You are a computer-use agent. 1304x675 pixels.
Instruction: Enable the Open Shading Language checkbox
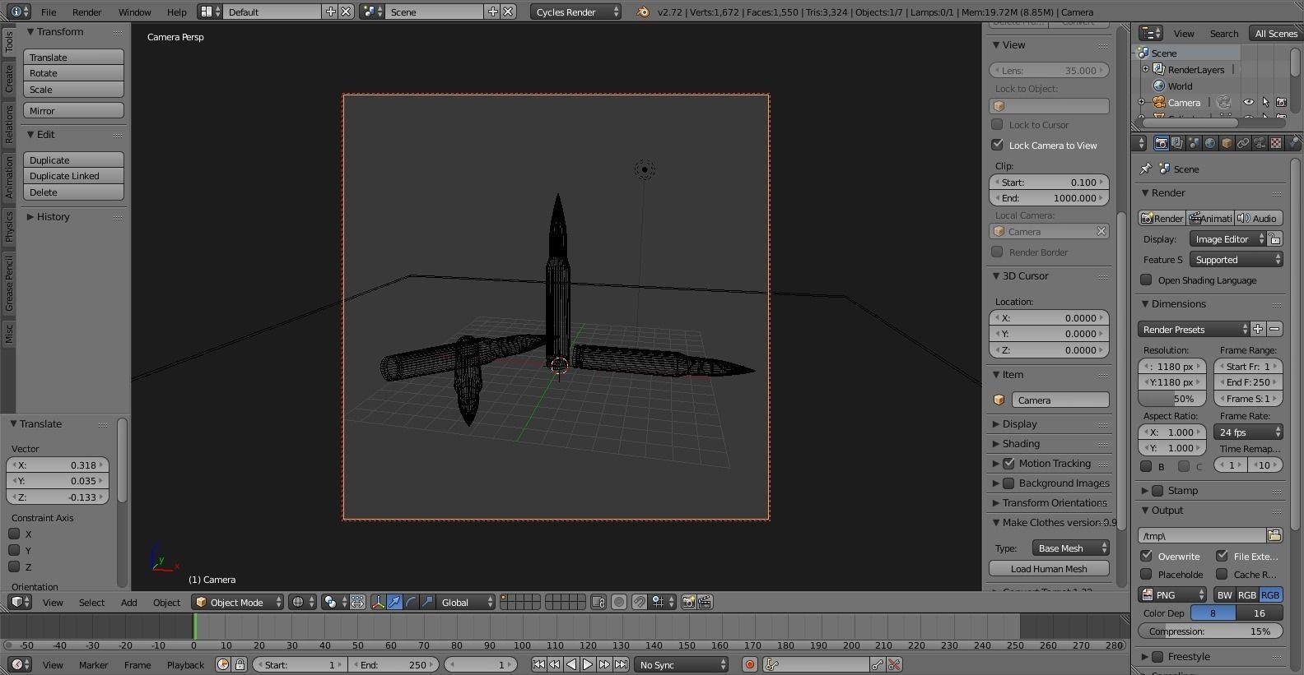point(1146,280)
